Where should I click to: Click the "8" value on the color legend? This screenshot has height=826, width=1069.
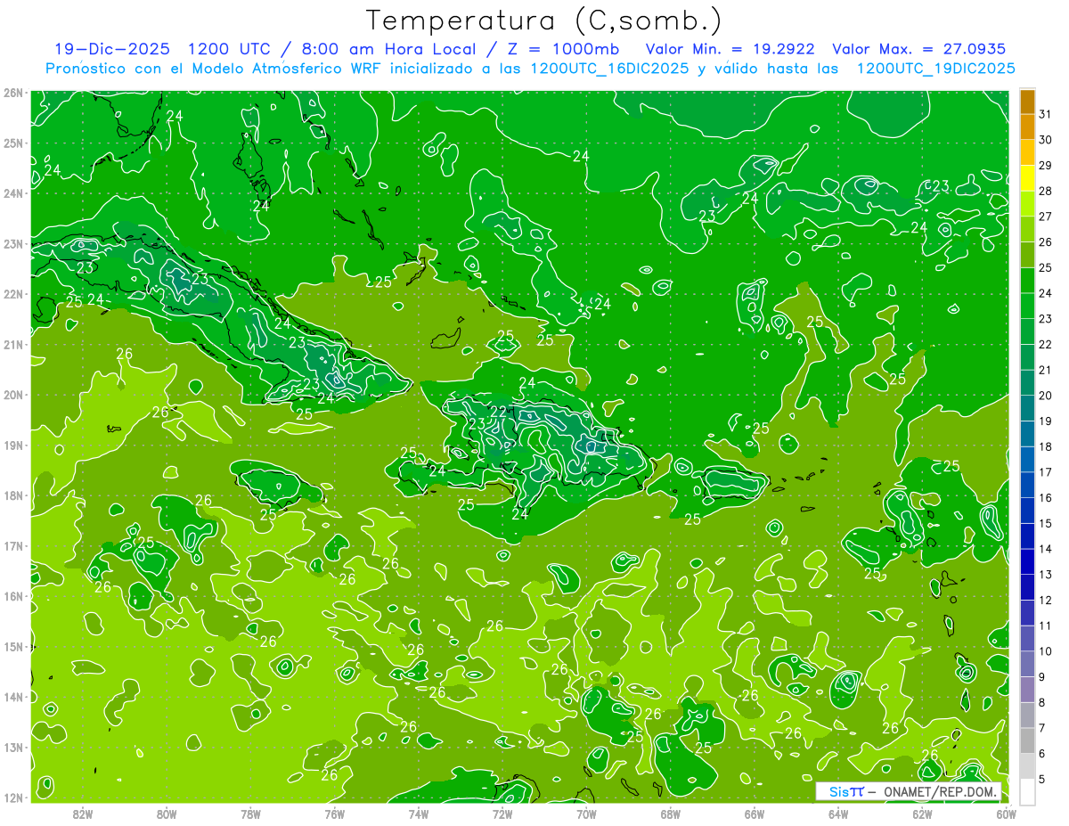coord(1042,702)
